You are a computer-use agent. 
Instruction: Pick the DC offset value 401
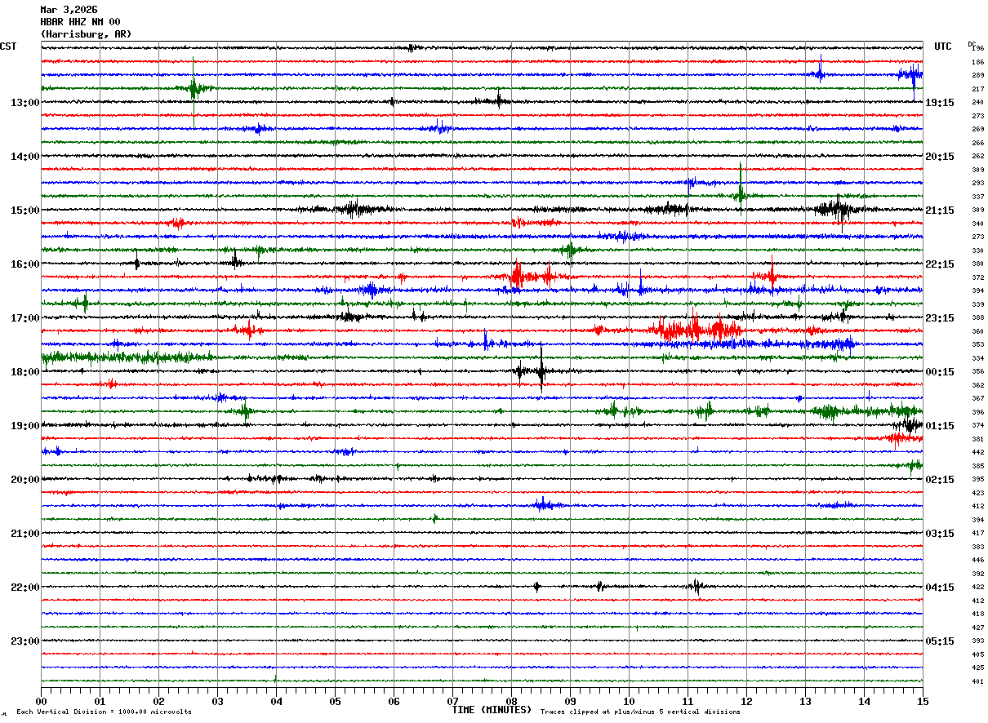[977, 681]
